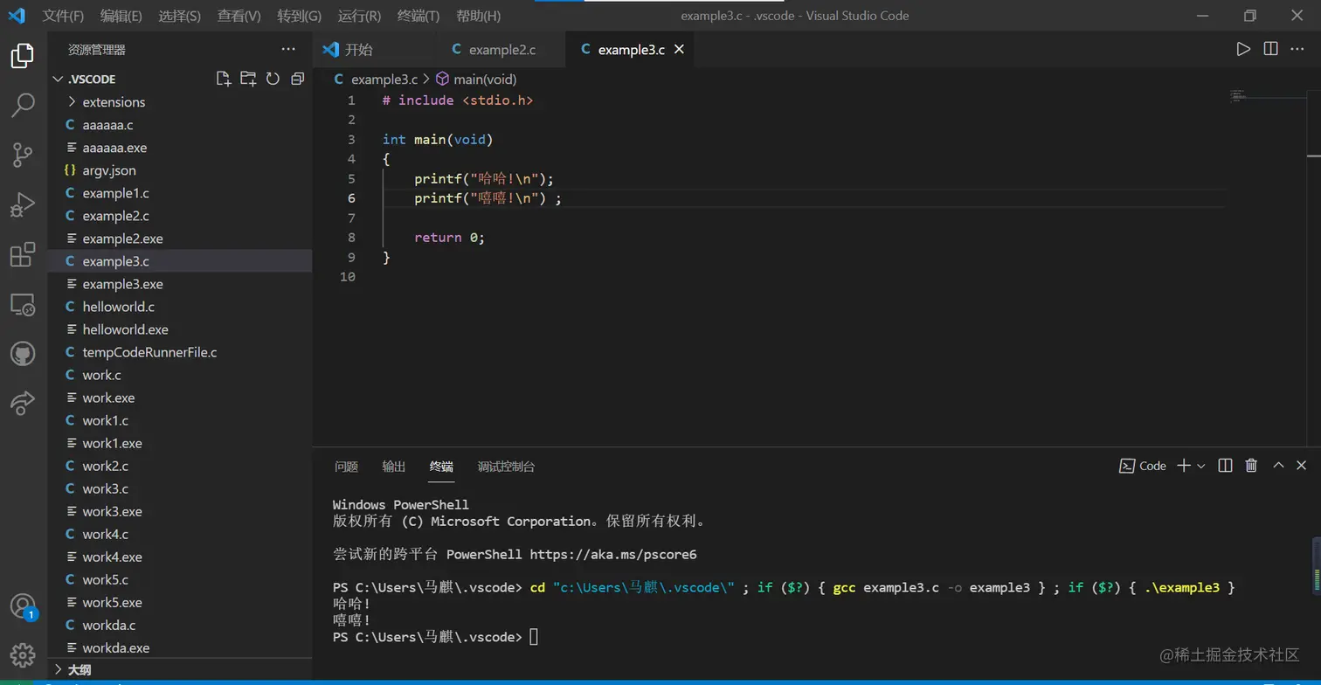The width and height of the screenshot is (1321, 685).
Task: Open the Live Share view
Action: click(22, 403)
